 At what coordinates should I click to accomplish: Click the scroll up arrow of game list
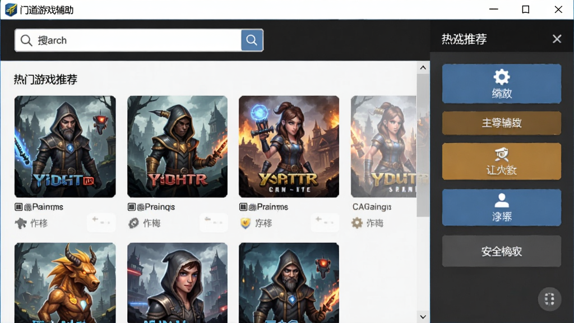423,68
